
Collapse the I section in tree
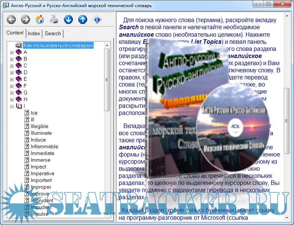pyautogui.click(x=12, y=106)
